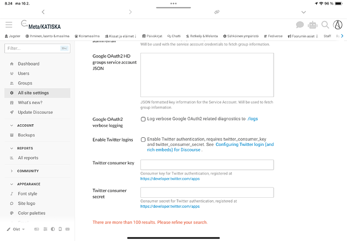
Task: Open Koiramaailma navigation item
Action: 87,36
